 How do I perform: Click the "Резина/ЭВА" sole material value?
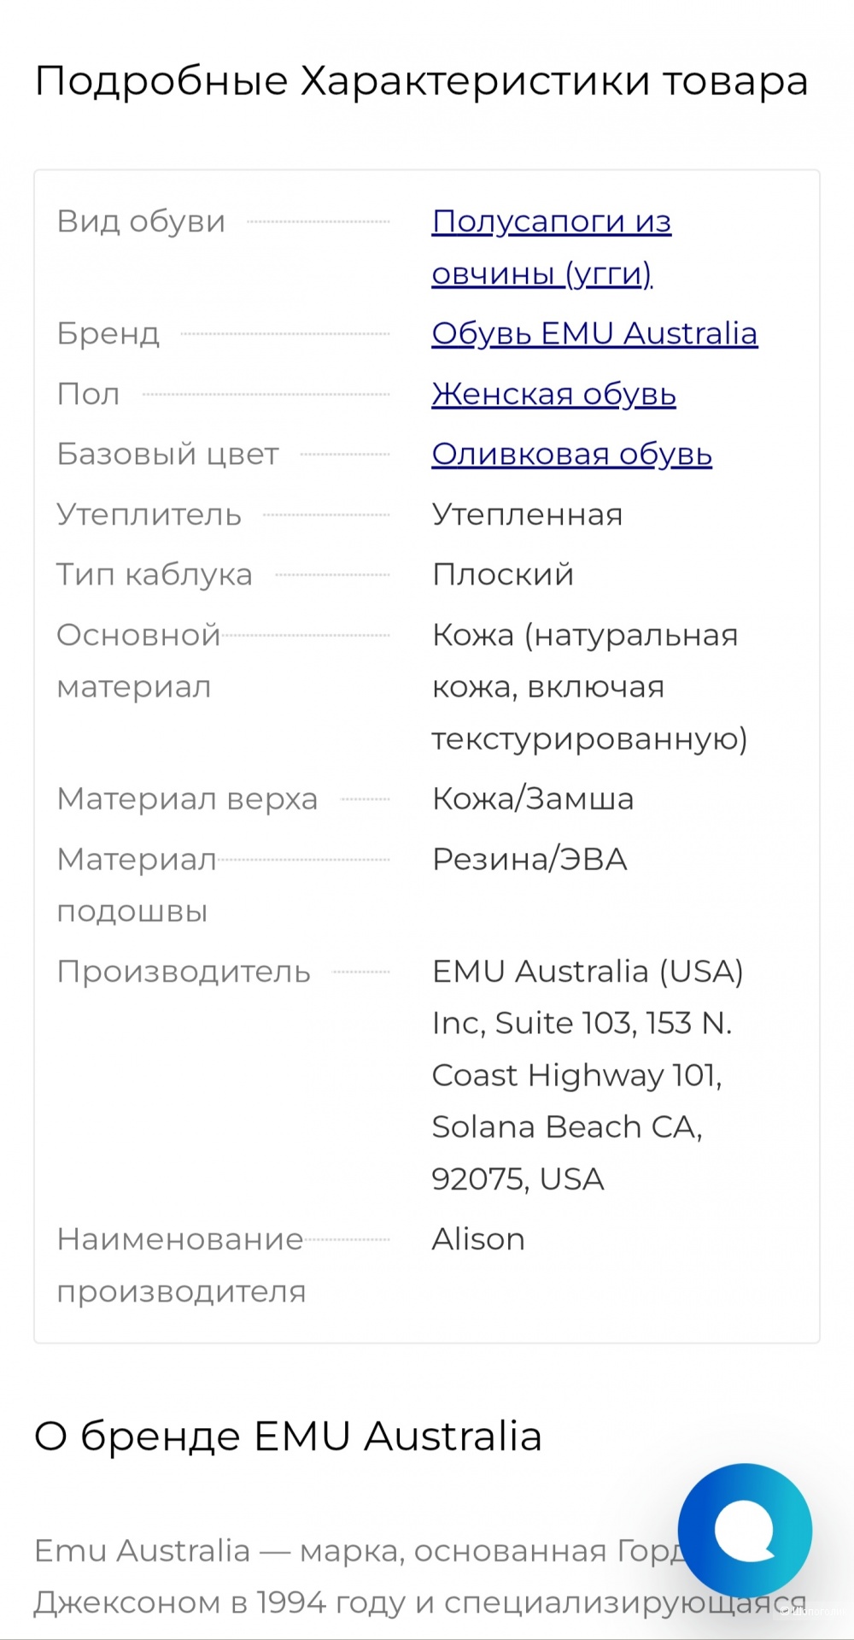(529, 859)
